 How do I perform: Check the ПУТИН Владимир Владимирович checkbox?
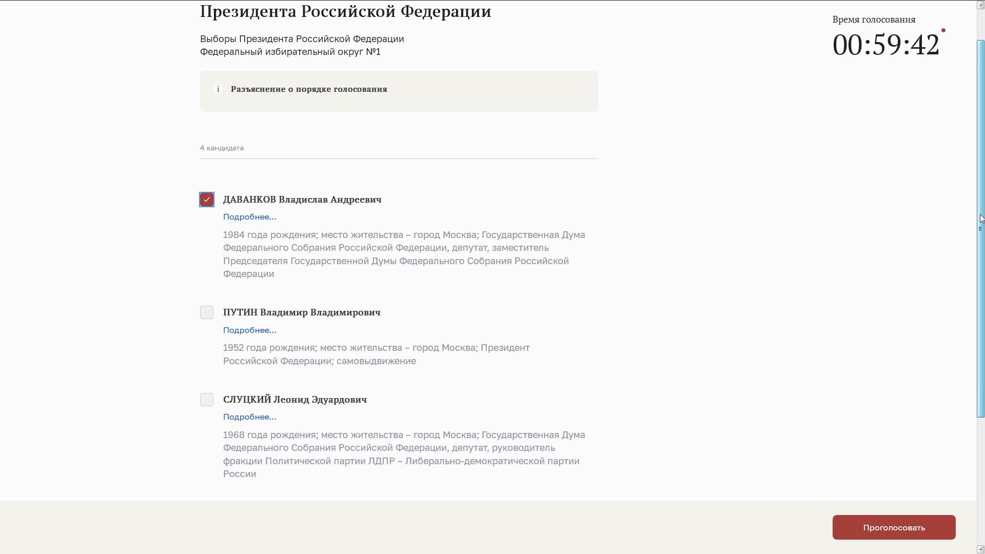coord(207,312)
